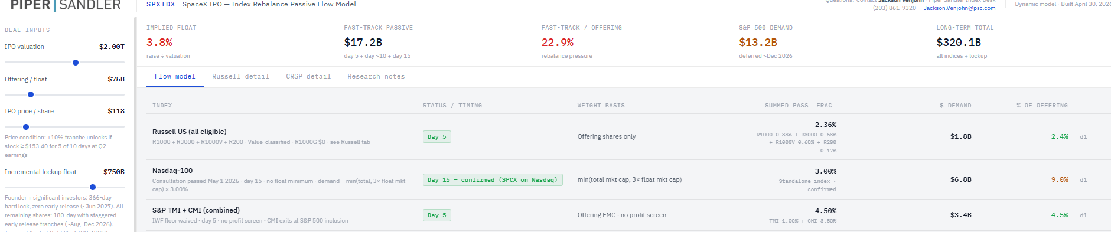Click the Day 5 badge for Russell US

437,137
